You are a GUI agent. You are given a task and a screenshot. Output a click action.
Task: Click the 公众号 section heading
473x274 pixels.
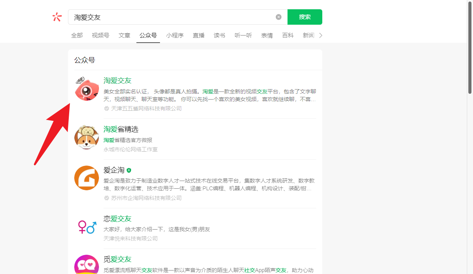(x=85, y=60)
